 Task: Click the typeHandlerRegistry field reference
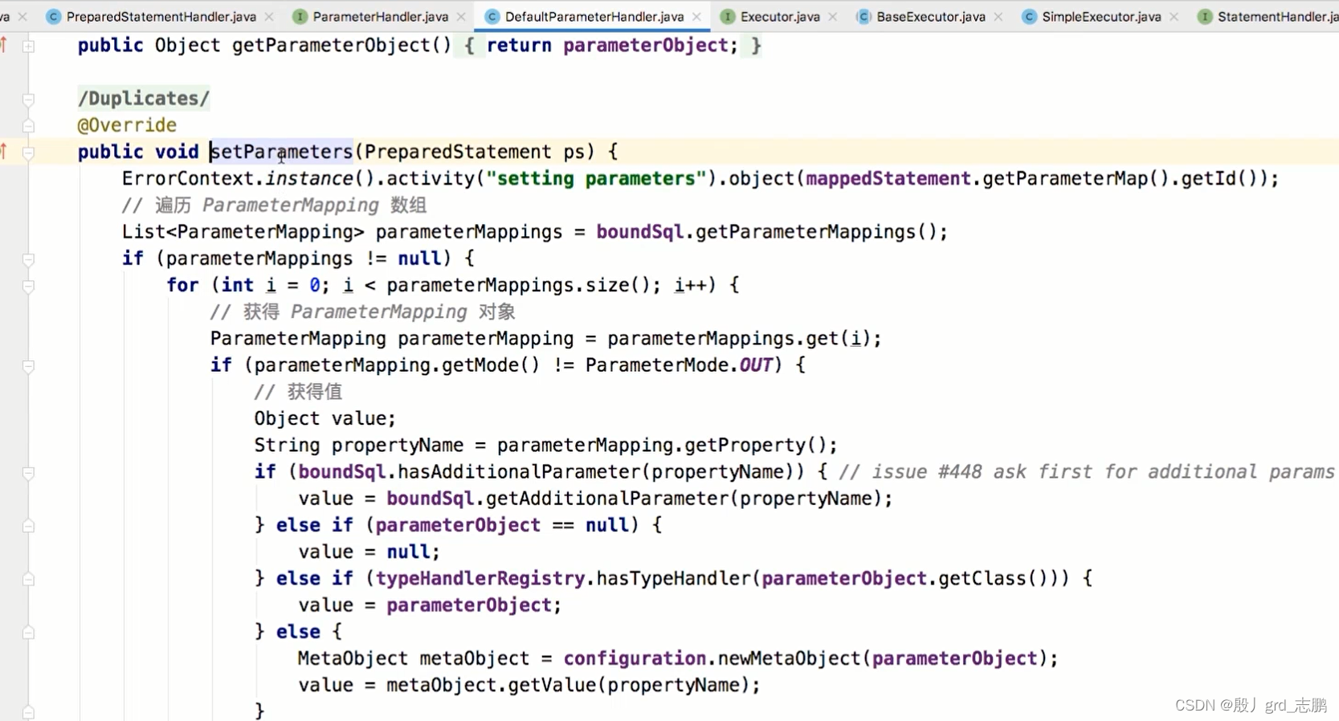tap(480, 579)
